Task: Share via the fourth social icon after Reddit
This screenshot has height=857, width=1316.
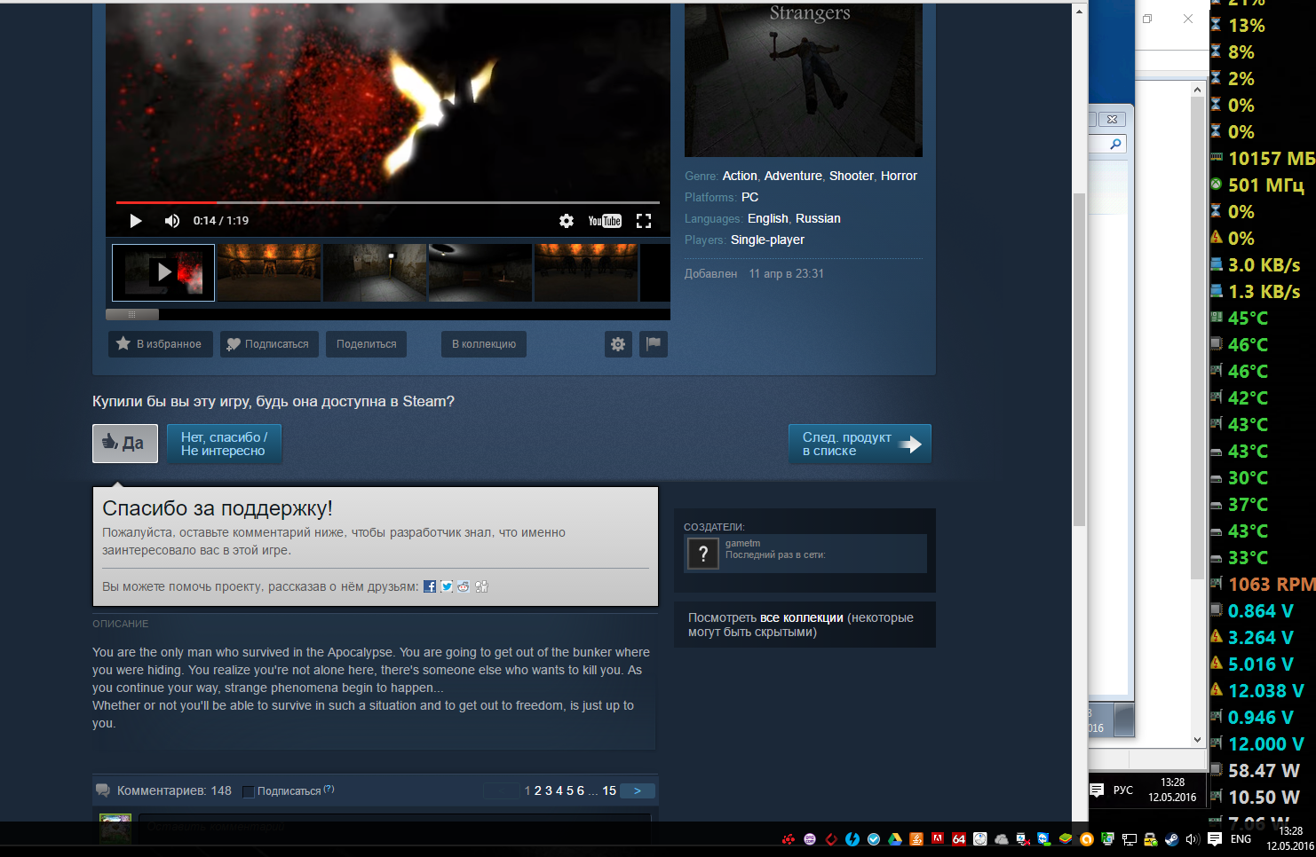Action: tap(481, 586)
